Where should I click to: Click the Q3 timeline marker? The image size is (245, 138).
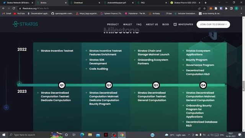click(156, 85)
